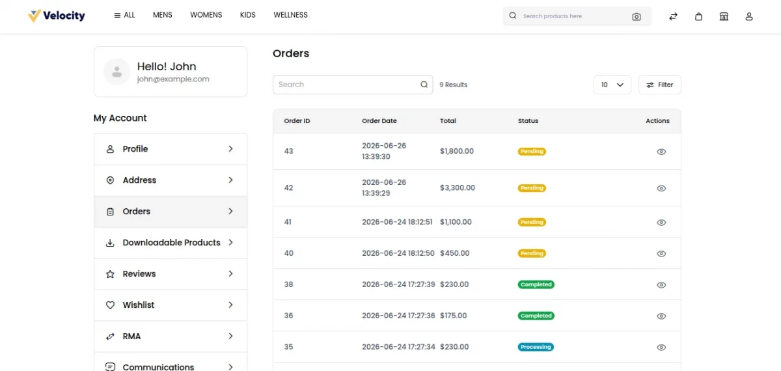Open the WELLNESS category

[290, 15]
